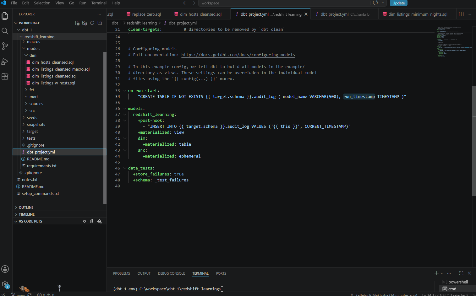The width and height of the screenshot is (476, 296).
Task: Split the editor to the right
Action: tap(461, 14)
